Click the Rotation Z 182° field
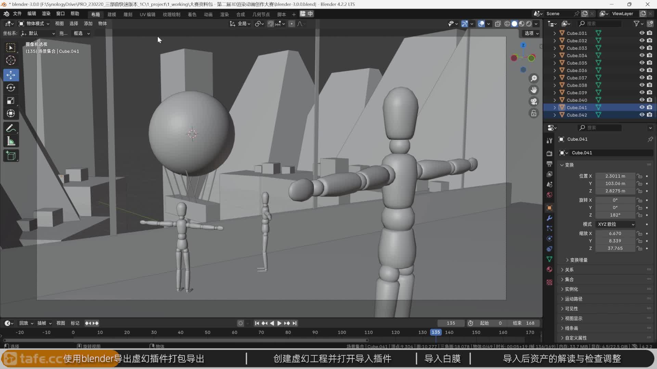The width and height of the screenshot is (657, 369). click(x=615, y=215)
